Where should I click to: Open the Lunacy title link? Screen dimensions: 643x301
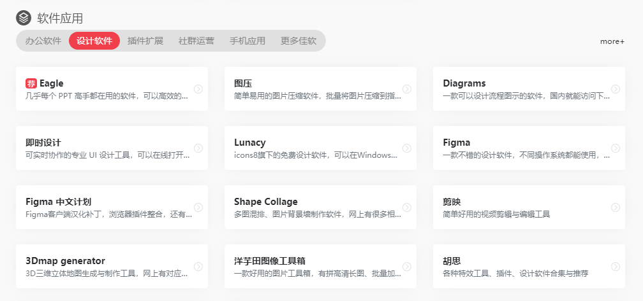tap(250, 143)
